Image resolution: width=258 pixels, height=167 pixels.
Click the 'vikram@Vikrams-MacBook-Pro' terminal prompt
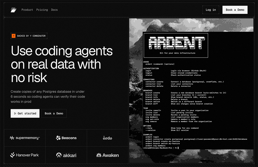160,148
